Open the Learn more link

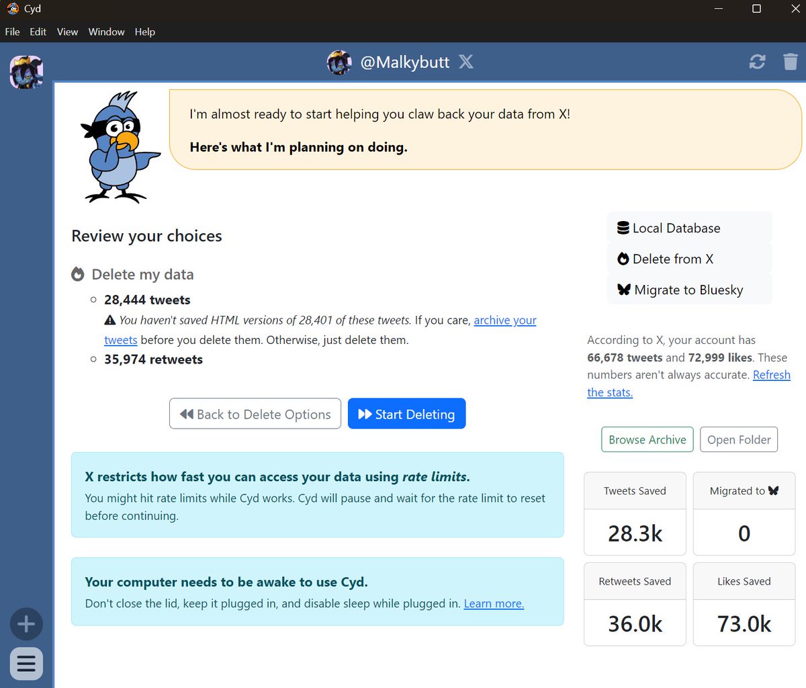[494, 603]
